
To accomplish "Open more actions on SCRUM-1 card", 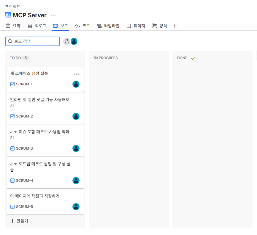I will [x=77, y=74].
